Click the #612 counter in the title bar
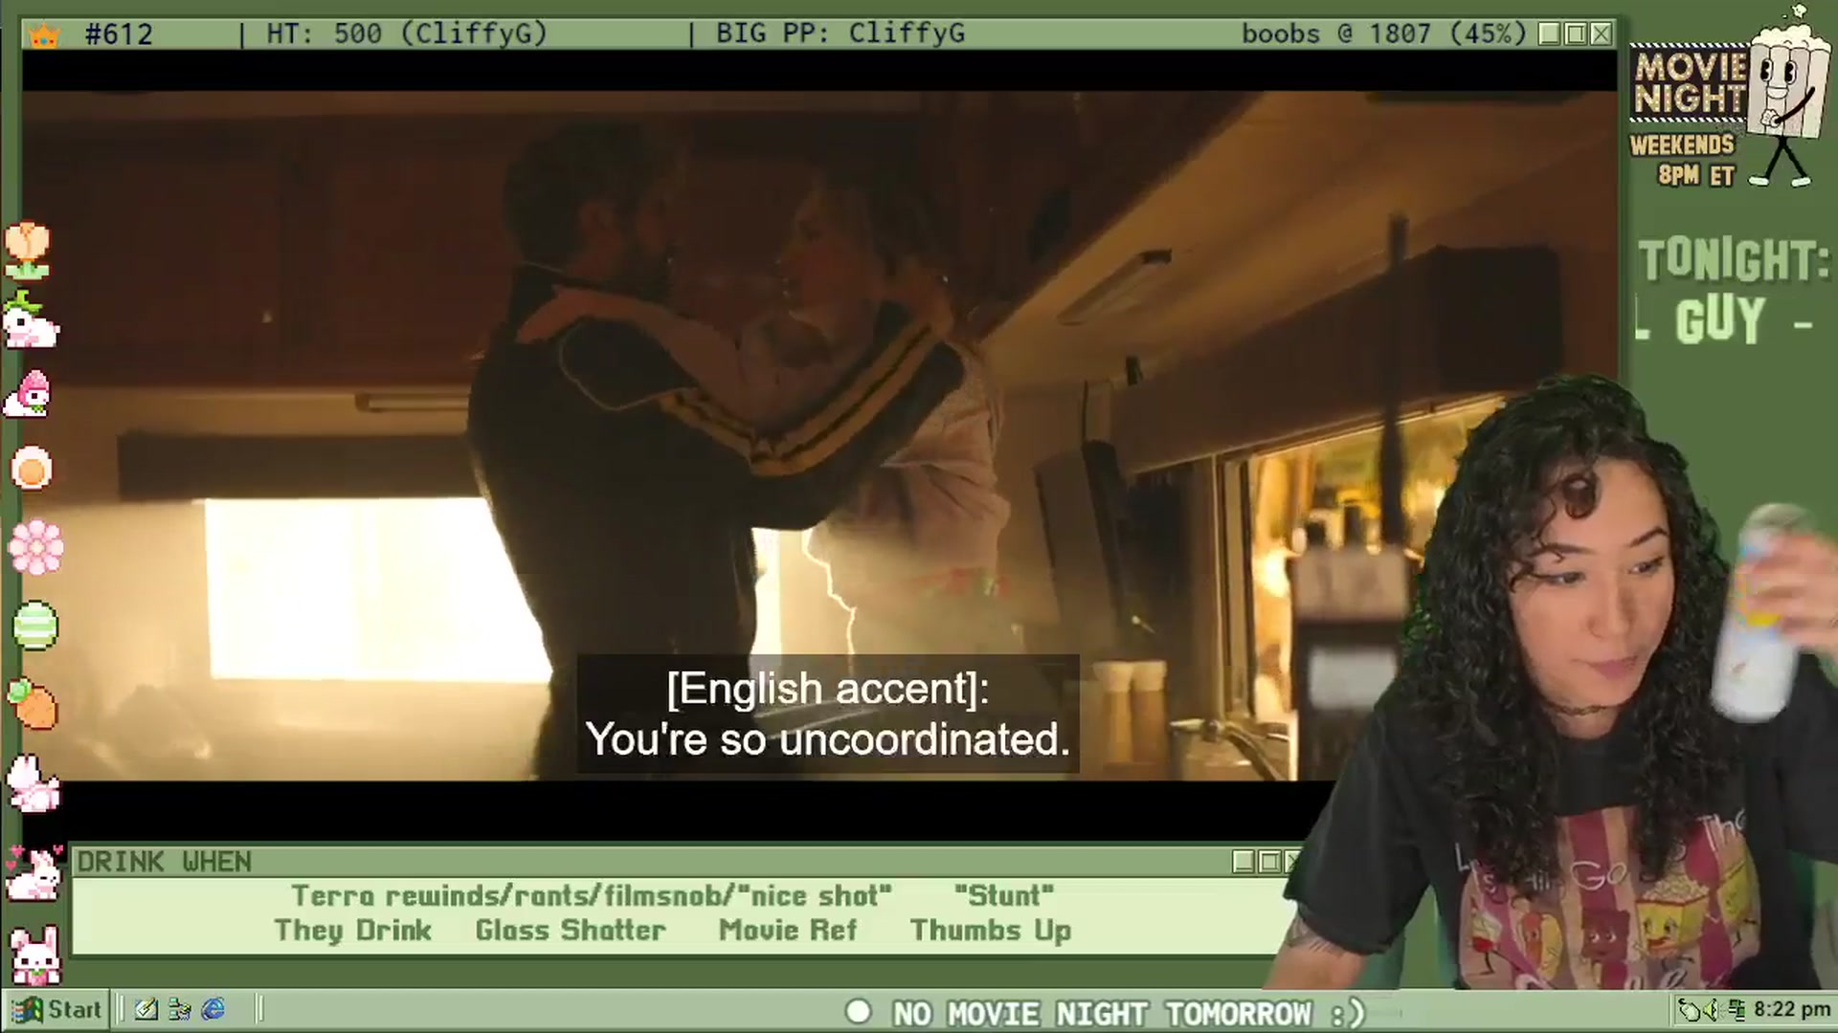 [x=119, y=35]
